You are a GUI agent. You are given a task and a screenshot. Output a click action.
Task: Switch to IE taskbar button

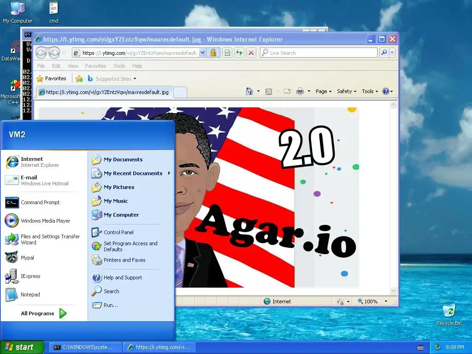point(159,348)
